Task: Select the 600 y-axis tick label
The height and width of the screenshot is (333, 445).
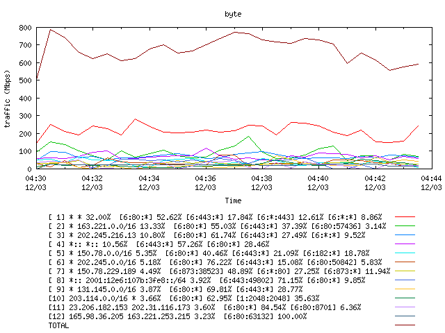Action: pos(25,63)
